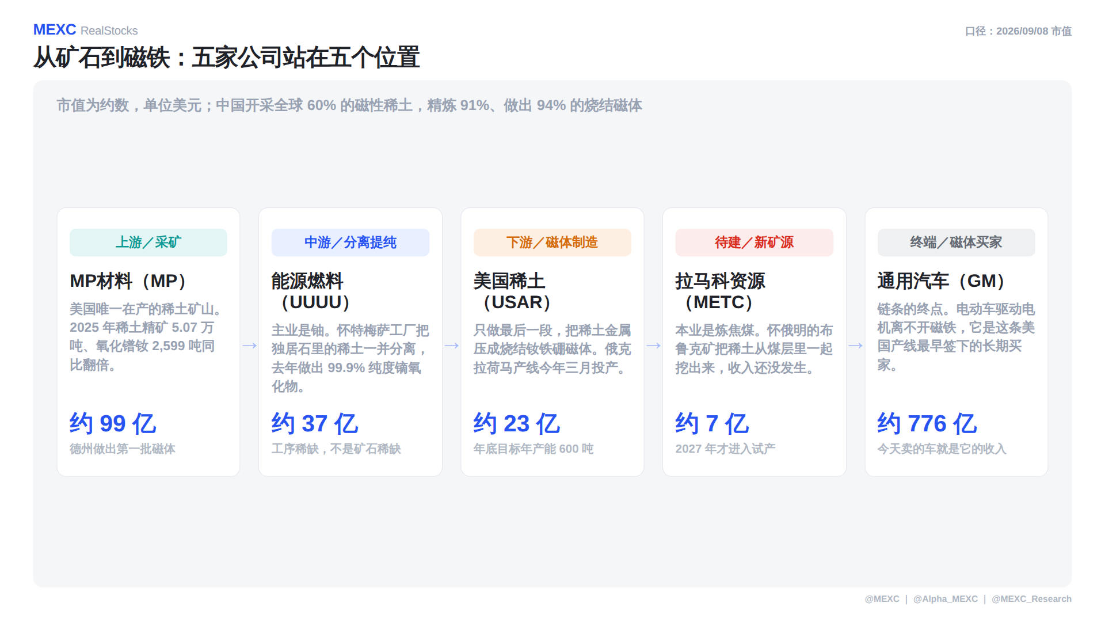Select the 终端／磁体买家 gray tag

pos(957,242)
